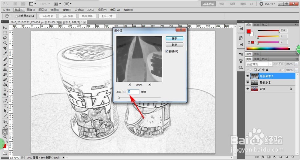Select the Eraser tool
Viewport: 300px width, 160px height.
pos(5,80)
